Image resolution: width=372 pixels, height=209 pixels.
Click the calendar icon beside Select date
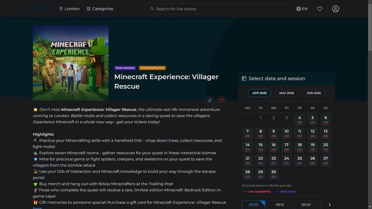(x=244, y=78)
